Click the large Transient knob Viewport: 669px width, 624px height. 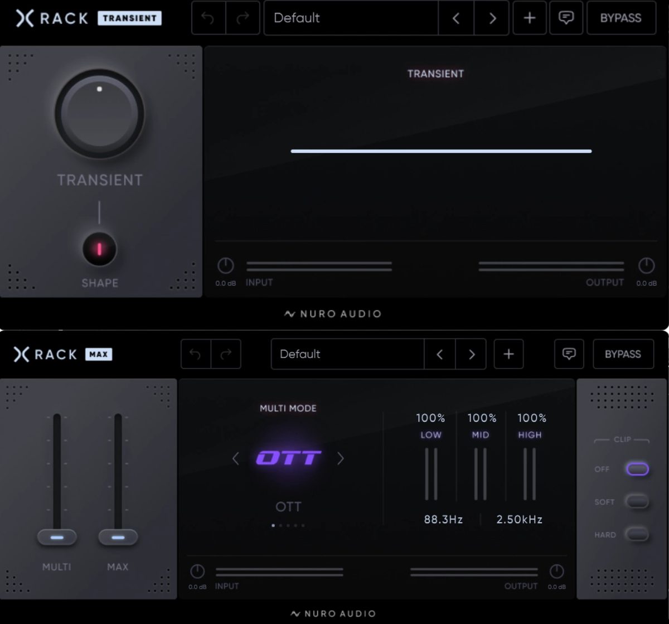[99, 114]
